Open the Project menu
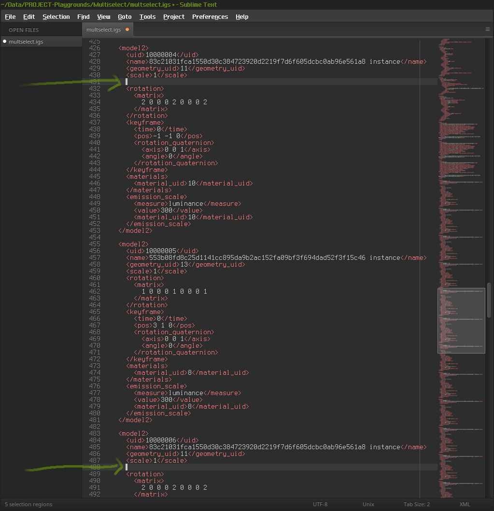The image size is (494, 511). [173, 16]
